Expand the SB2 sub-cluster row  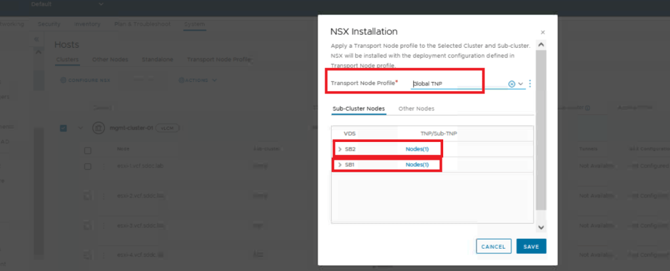[340, 149]
